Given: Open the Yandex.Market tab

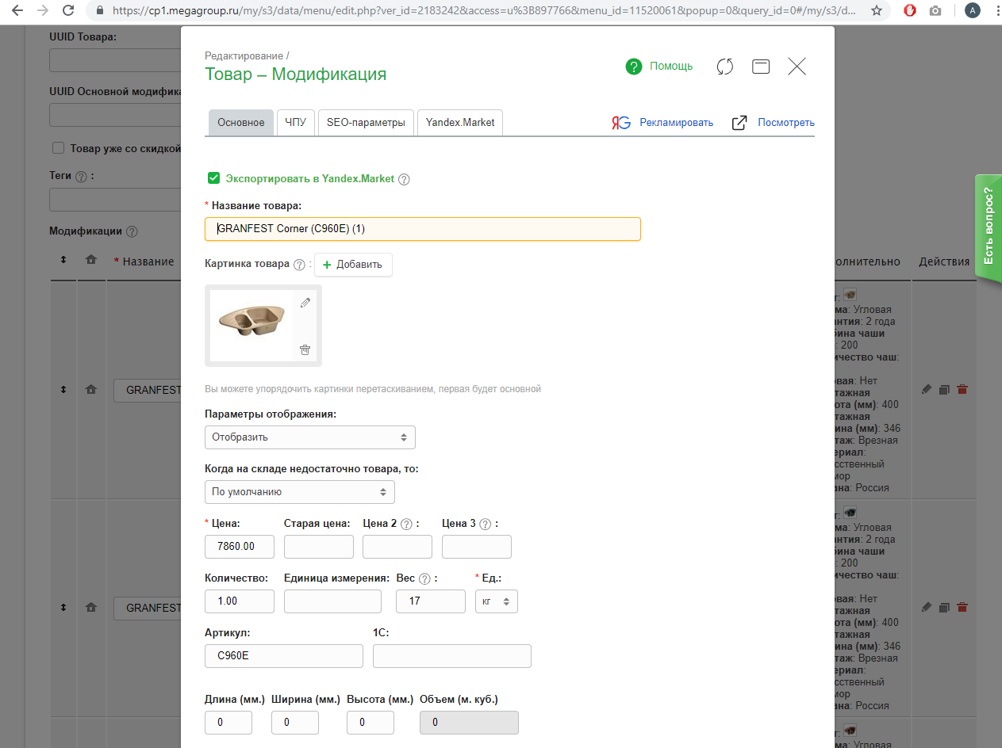Looking at the screenshot, I should tap(460, 123).
